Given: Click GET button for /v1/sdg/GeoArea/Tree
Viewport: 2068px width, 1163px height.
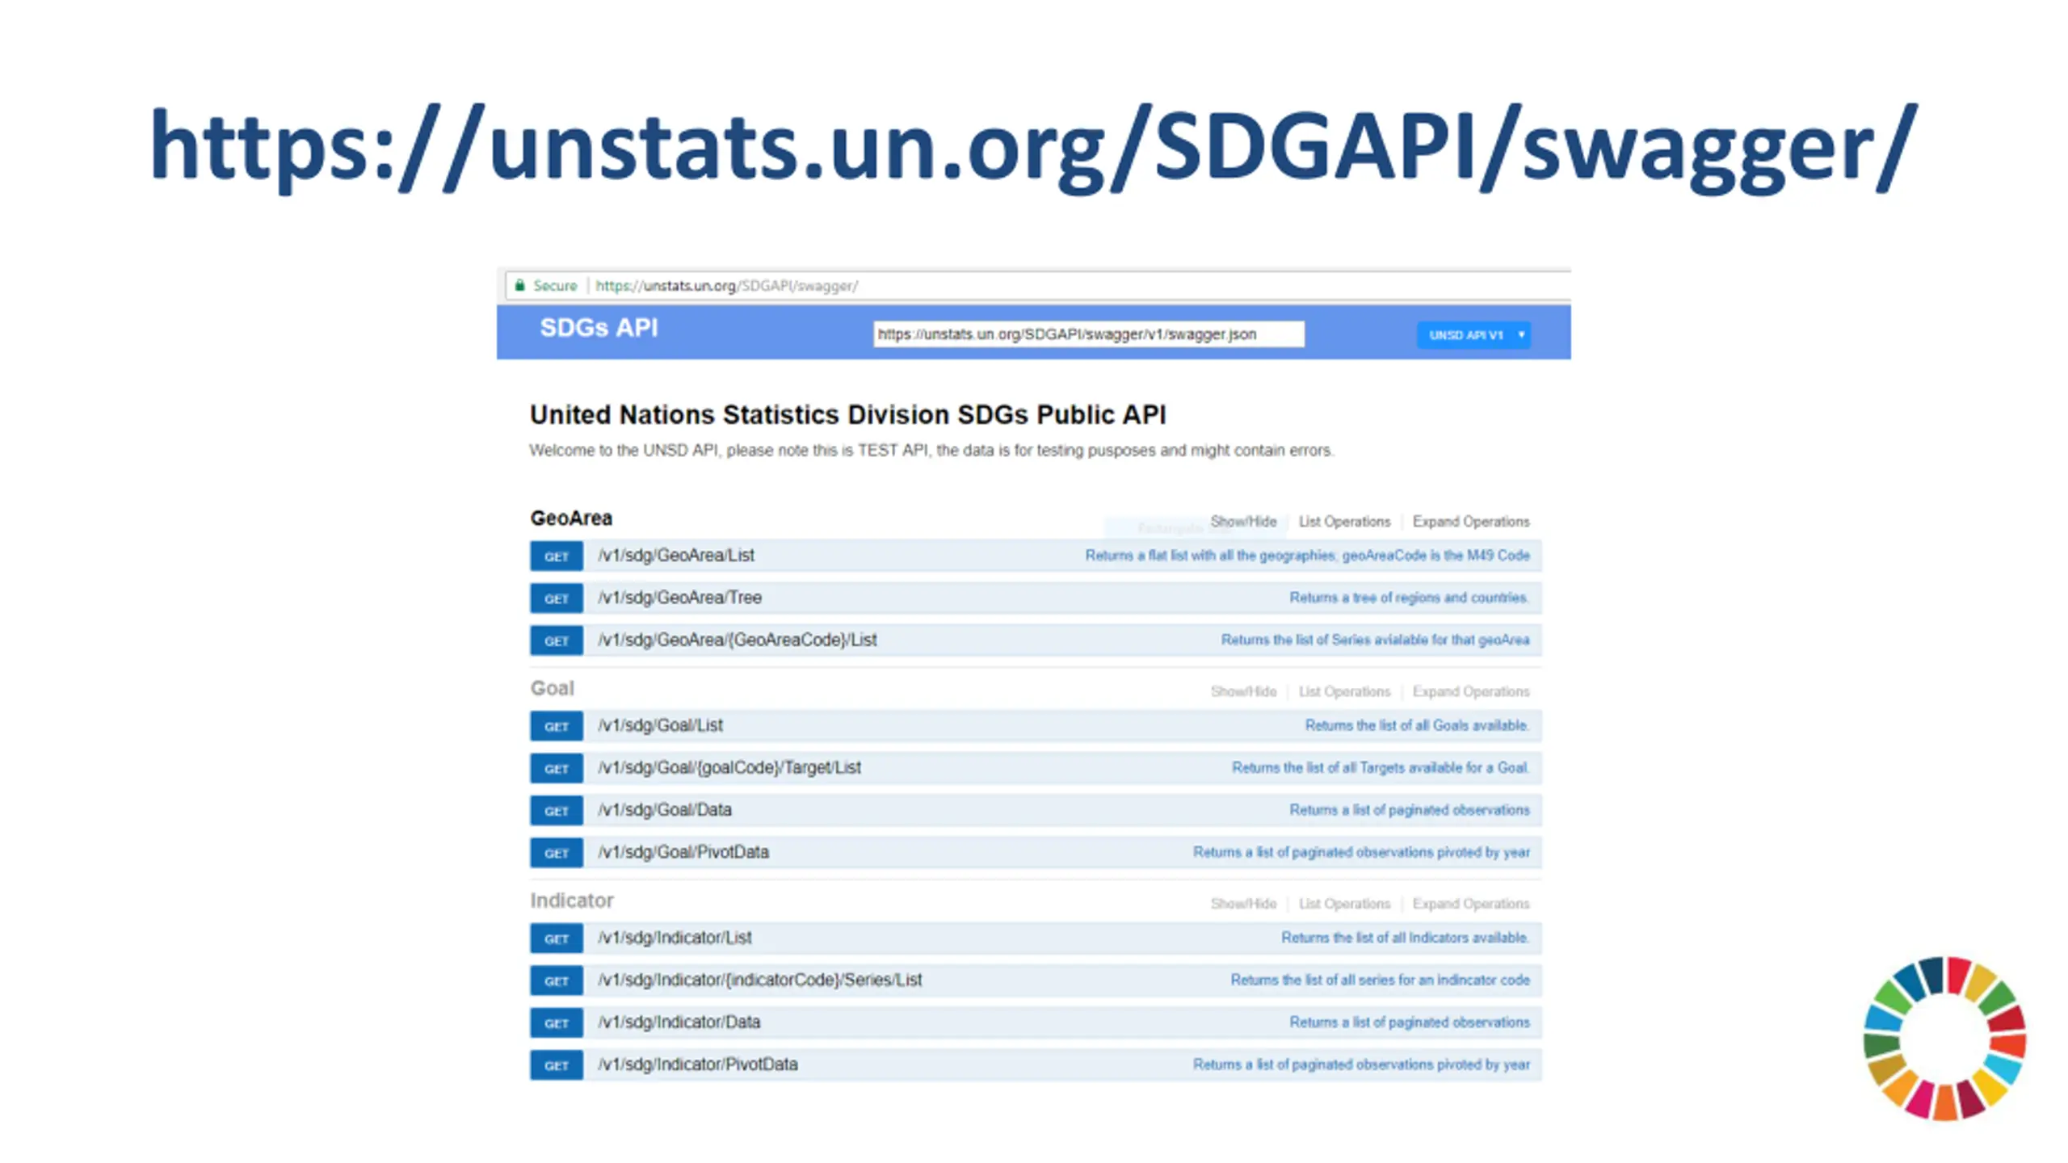Looking at the screenshot, I should coord(557,598).
